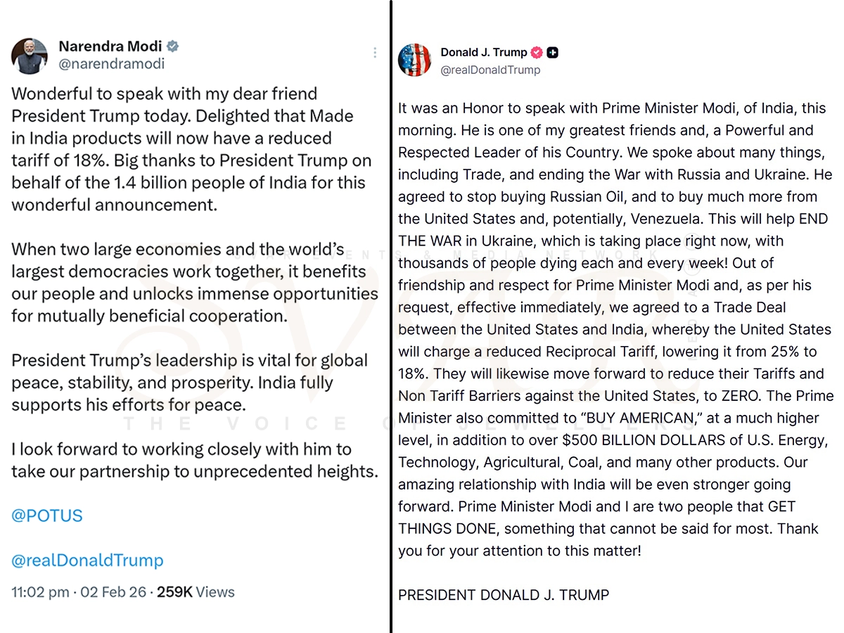
Task: Click the red verified badge beside Donald J. Trump
Action: [536, 52]
